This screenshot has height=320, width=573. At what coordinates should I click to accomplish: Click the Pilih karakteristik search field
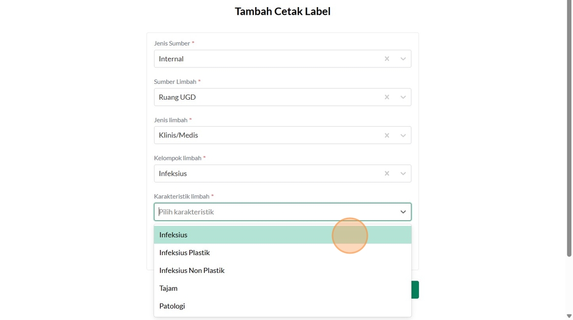pyautogui.click(x=271, y=212)
